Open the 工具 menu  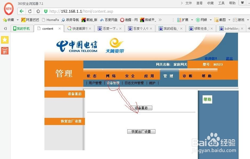pos(221,3)
